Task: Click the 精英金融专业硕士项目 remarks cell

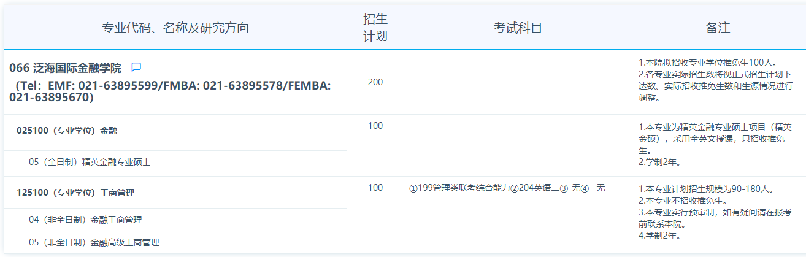Action: 715,145
